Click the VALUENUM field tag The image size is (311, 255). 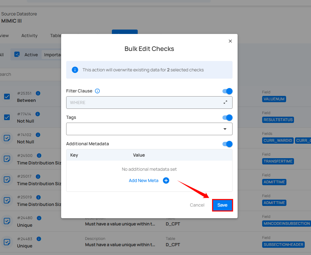[274, 99]
